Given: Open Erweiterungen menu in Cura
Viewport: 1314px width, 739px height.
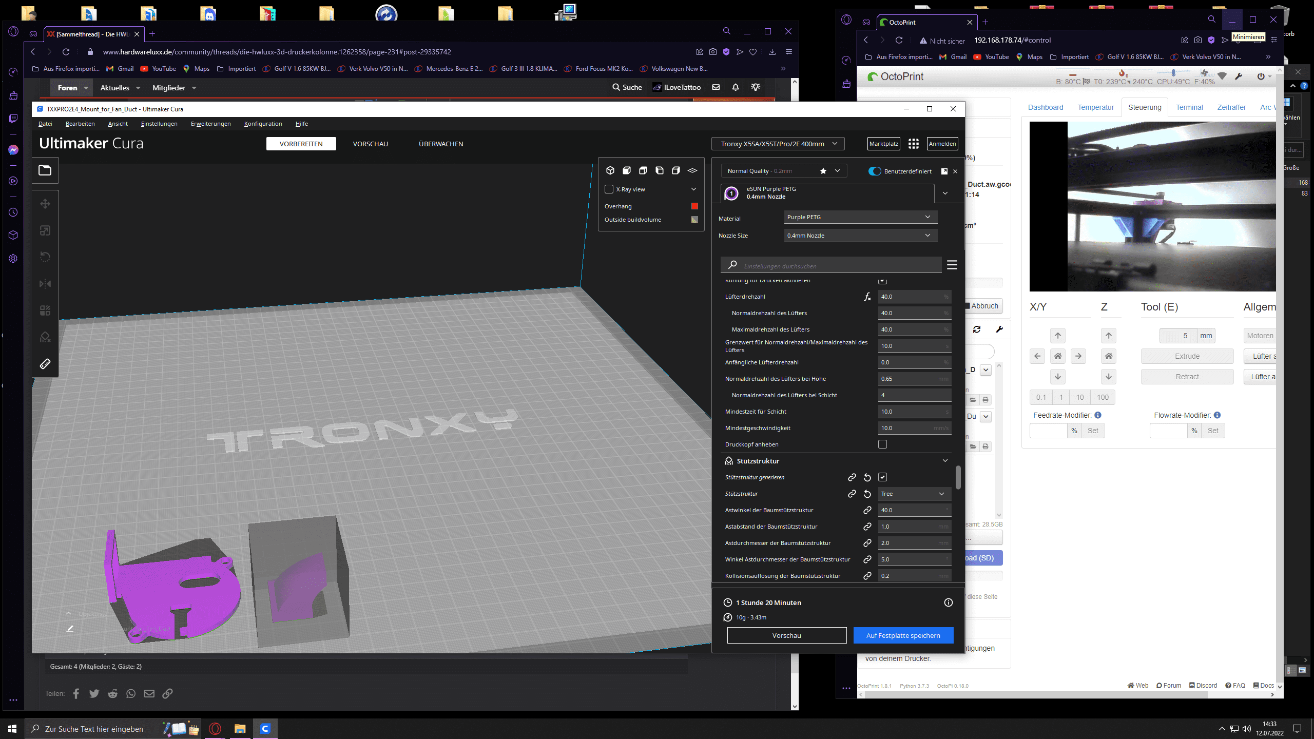Looking at the screenshot, I should pos(210,124).
